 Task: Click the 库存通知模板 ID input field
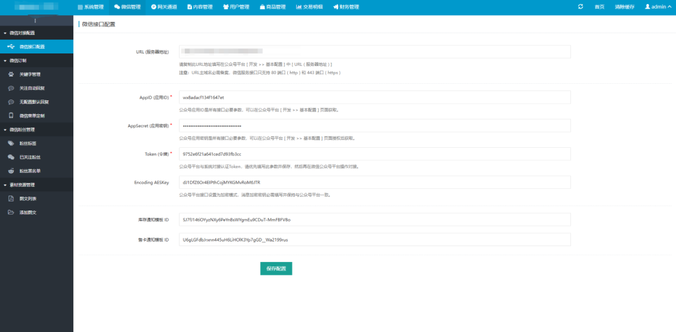[x=375, y=220]
